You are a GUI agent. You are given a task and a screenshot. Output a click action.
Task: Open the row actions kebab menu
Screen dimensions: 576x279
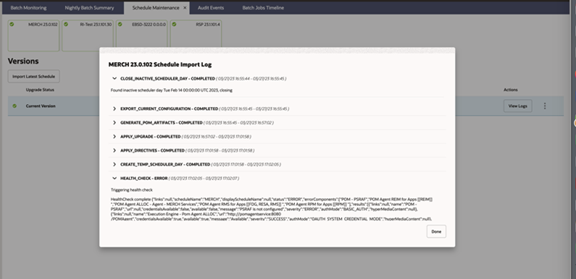[545, 106]
